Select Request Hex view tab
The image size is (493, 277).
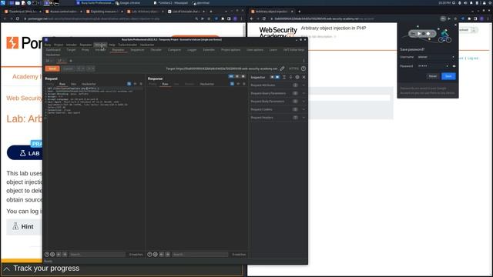[74, 84]
